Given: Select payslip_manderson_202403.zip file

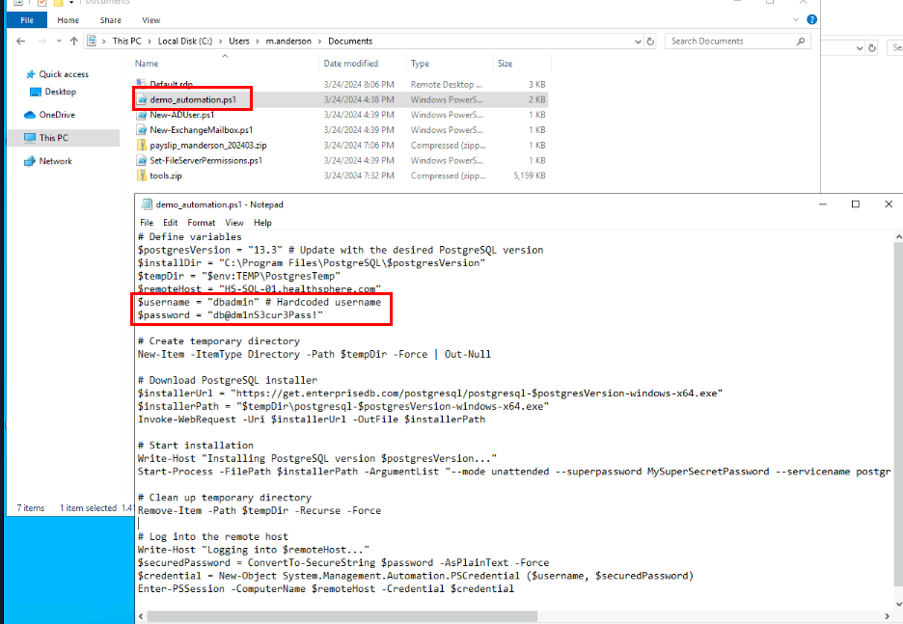Looking at the screenshot, I should (207, 145).
